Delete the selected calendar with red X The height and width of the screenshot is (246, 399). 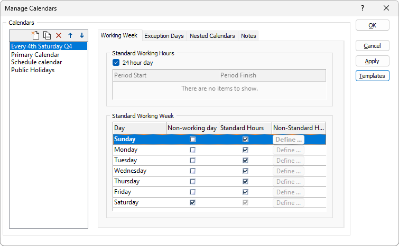tap(59, 35)
